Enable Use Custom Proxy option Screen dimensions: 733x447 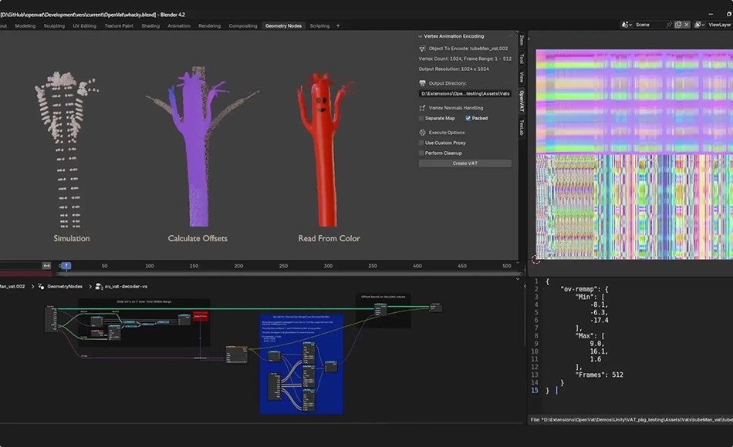click(421, 142)
